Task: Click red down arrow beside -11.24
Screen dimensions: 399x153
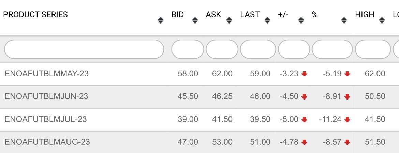Action: click(347, 120)
